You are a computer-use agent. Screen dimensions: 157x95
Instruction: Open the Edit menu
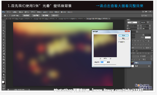pos(15,12)
